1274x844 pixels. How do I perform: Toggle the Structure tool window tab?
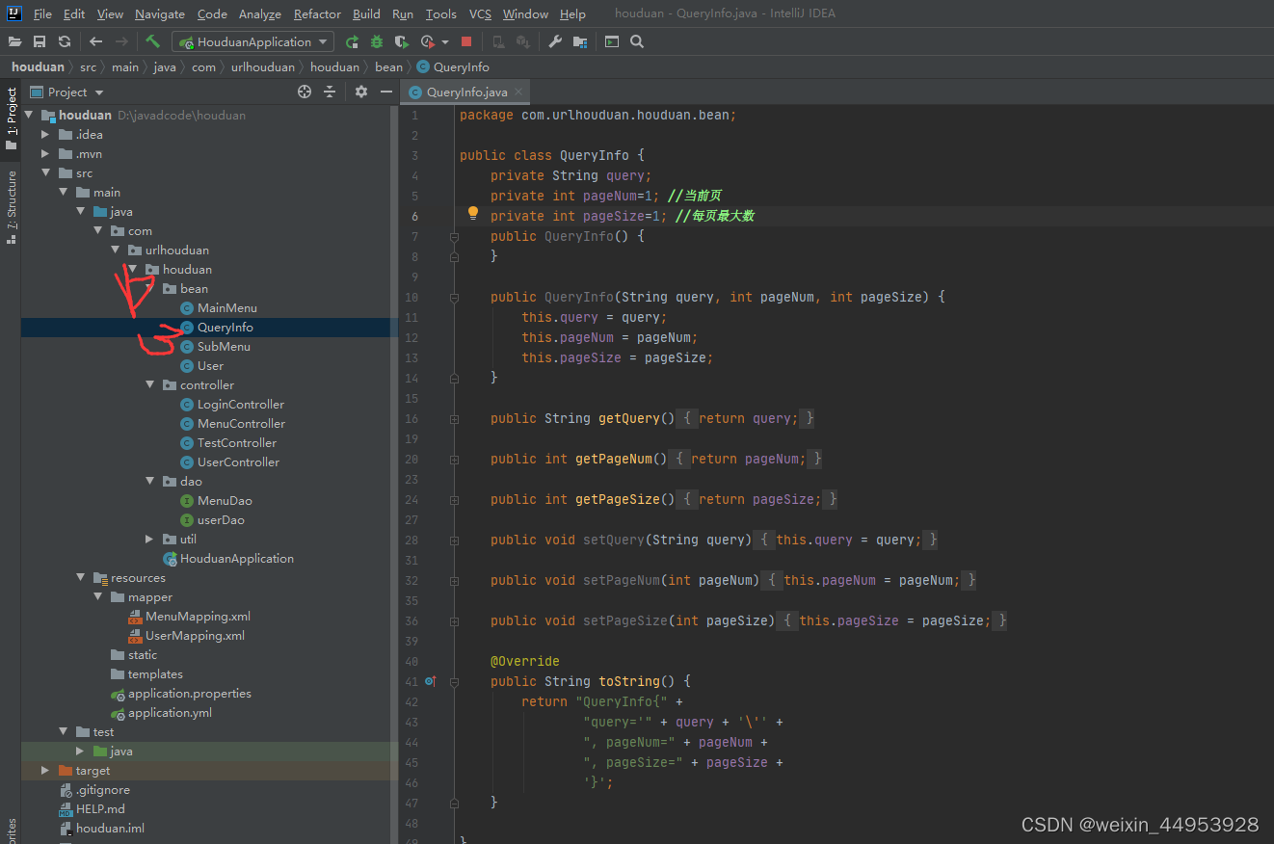point(11,206)
